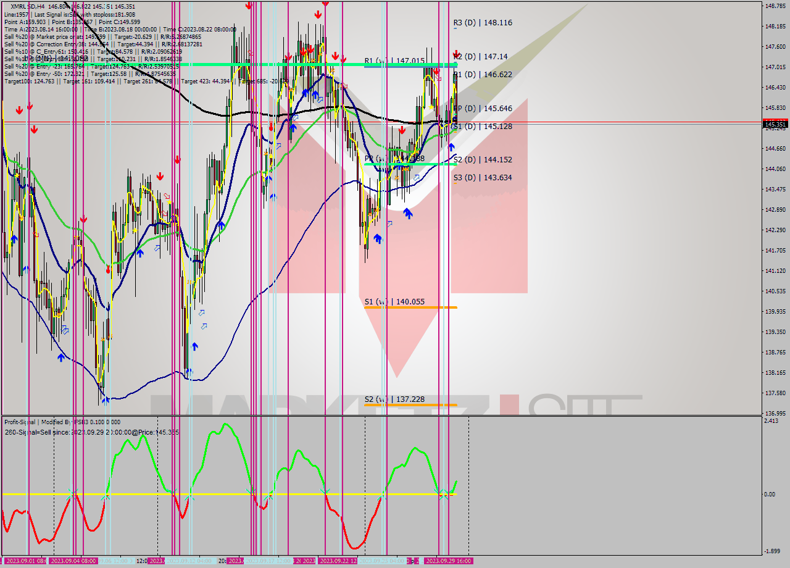Click the 2023.09.12 04:00 time marker
The width and height of the screenshot is (790, 568).
tap(189, 561)
